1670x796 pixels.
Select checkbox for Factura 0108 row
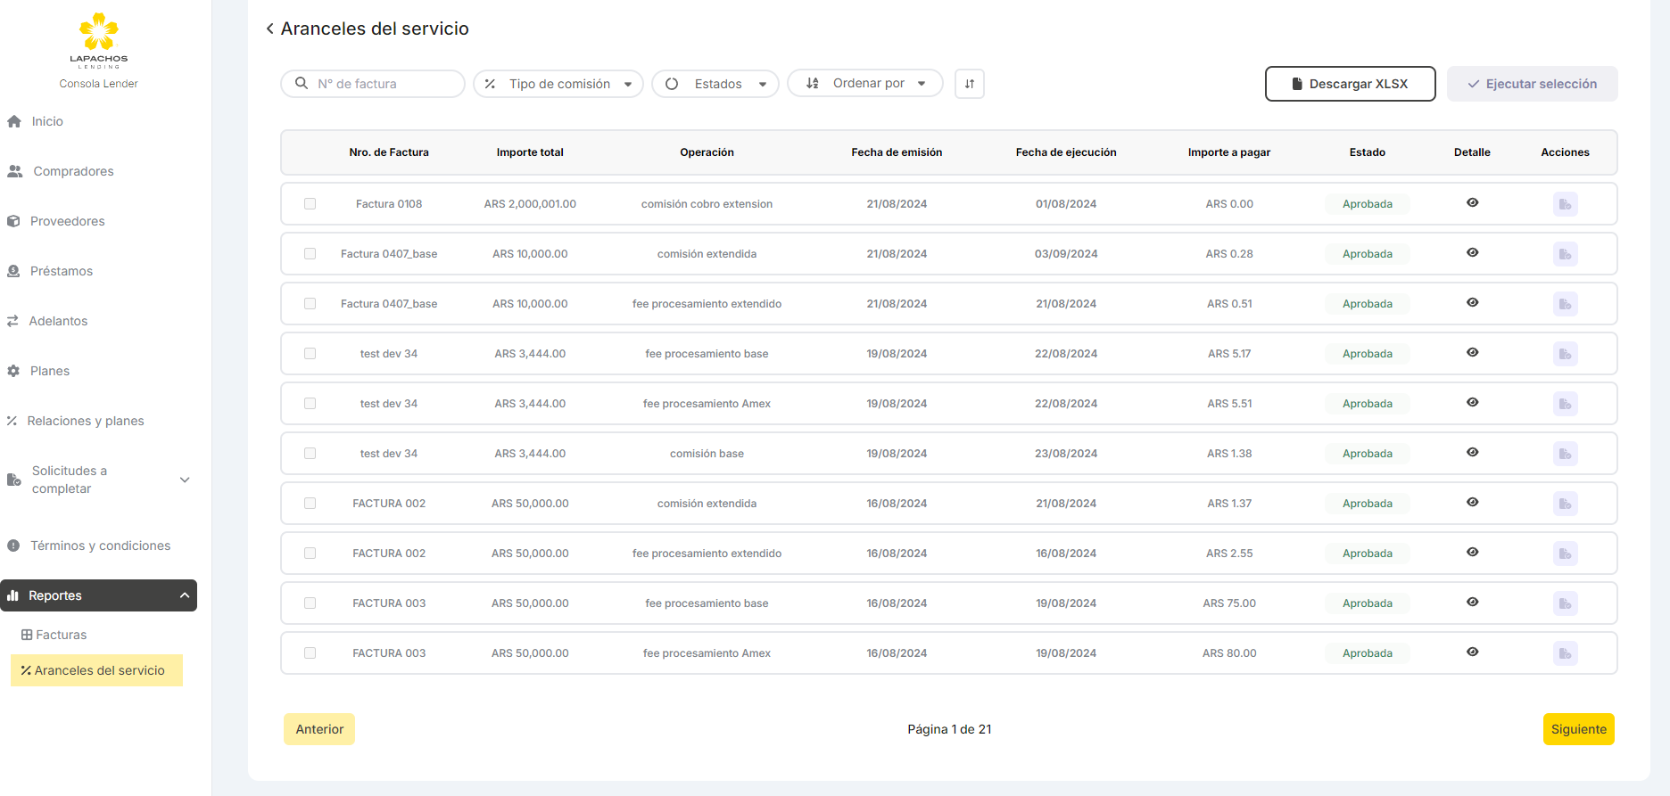pyautogui.click(x=310, y=204)
